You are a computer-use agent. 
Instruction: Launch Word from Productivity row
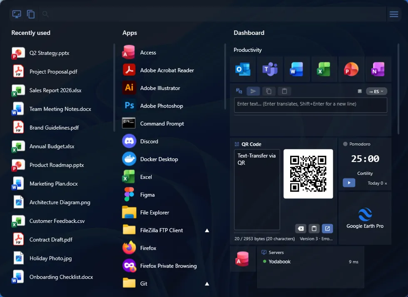coord(297,69)
